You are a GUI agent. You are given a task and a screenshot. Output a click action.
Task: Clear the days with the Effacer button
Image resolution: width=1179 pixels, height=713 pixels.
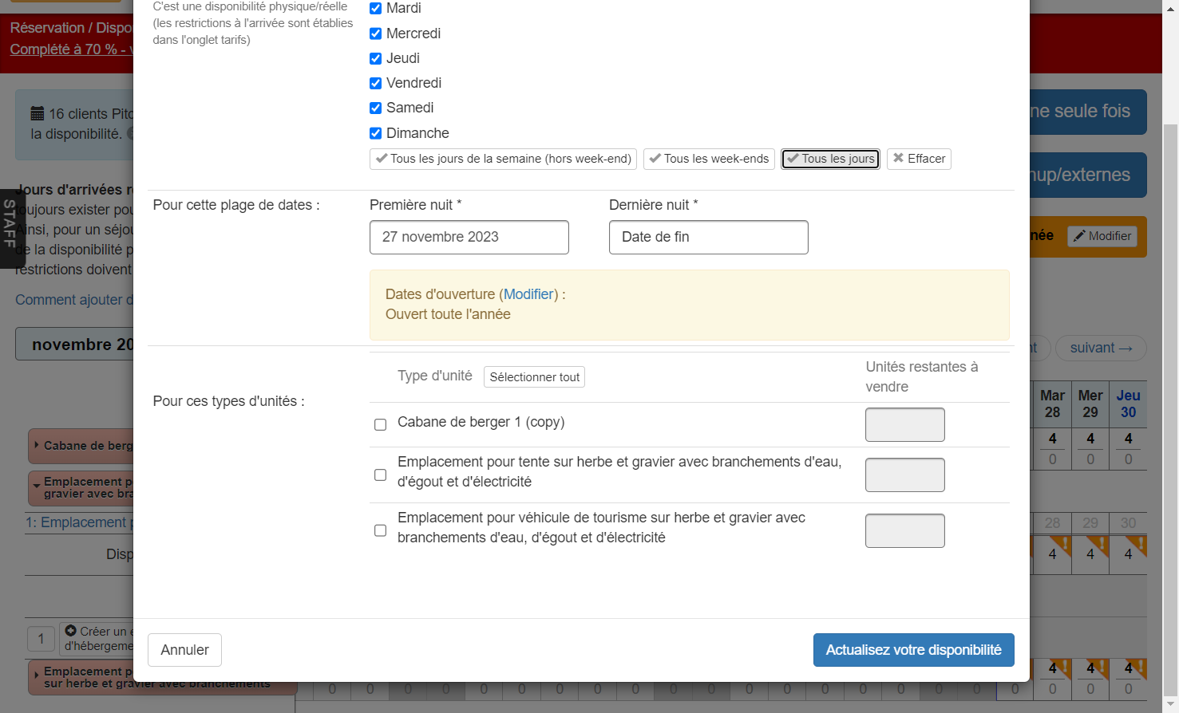(x=919, y=159)
